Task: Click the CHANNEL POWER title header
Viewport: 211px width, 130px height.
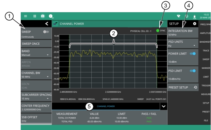Action: (x=72, y=24)
